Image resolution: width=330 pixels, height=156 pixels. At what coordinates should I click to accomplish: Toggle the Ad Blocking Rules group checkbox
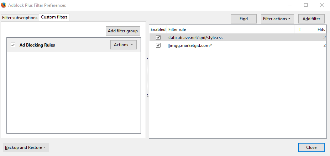tap(13, 45)
